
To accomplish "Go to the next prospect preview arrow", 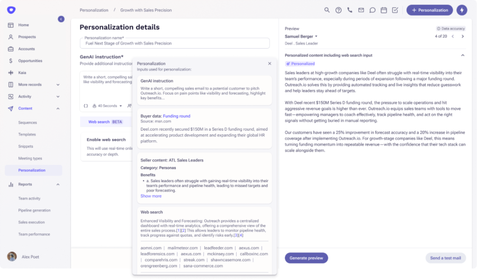I will pos(463,37).
